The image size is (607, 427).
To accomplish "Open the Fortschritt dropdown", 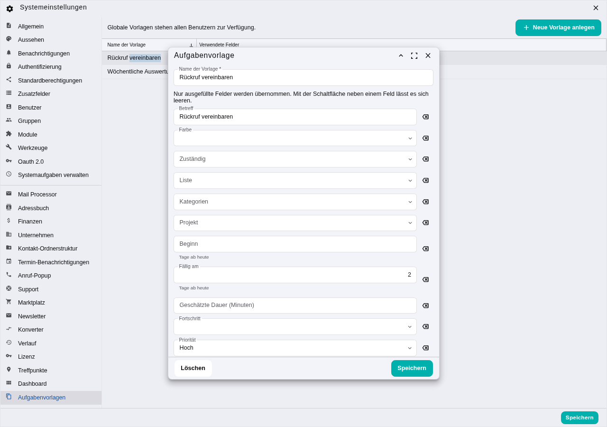I will click(295, 326).
